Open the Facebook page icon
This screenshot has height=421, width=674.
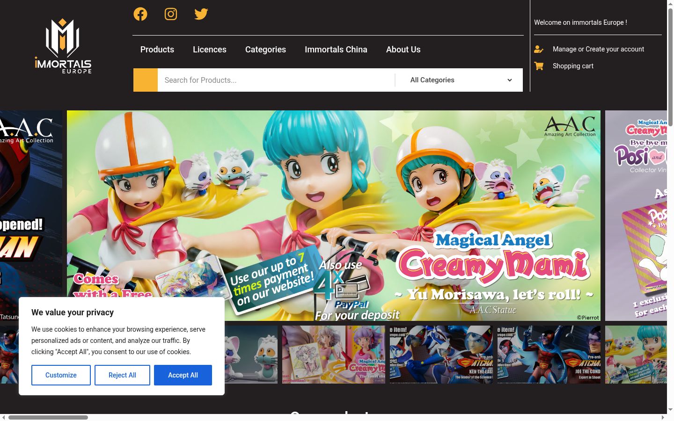point(140,14)
